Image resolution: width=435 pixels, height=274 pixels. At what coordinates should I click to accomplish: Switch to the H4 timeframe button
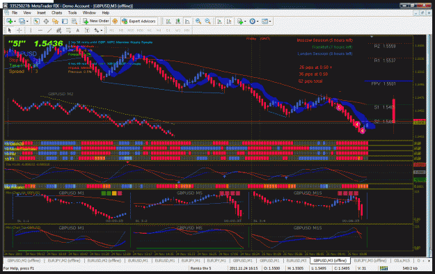point(159,30)
